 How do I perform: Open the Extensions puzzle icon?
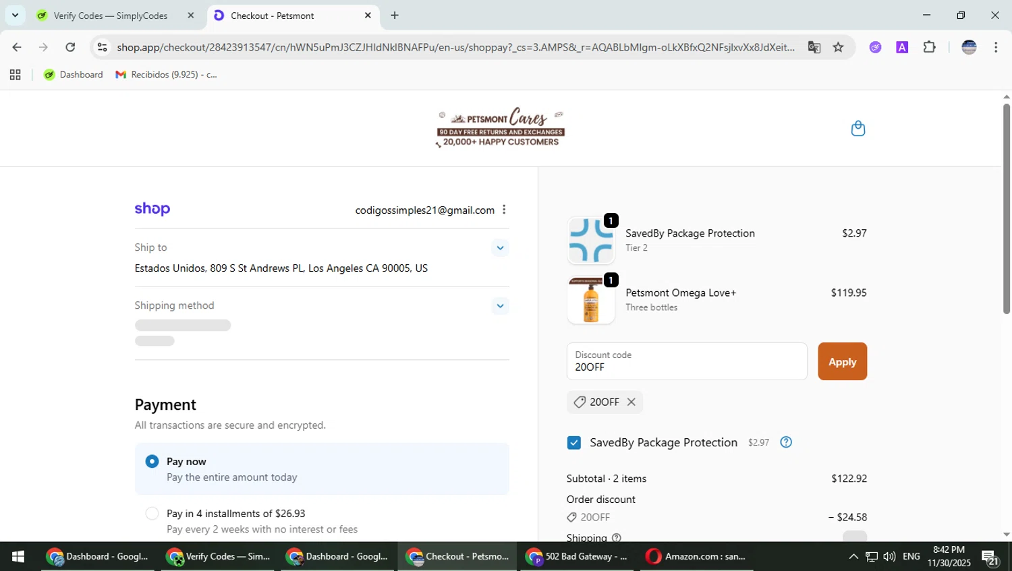point(929,47)
